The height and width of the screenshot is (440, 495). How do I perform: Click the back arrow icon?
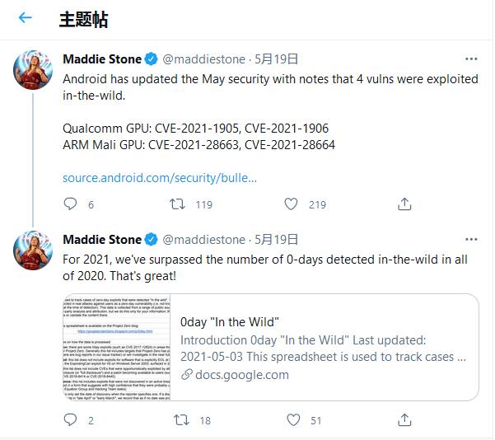[x=25, y=18]
